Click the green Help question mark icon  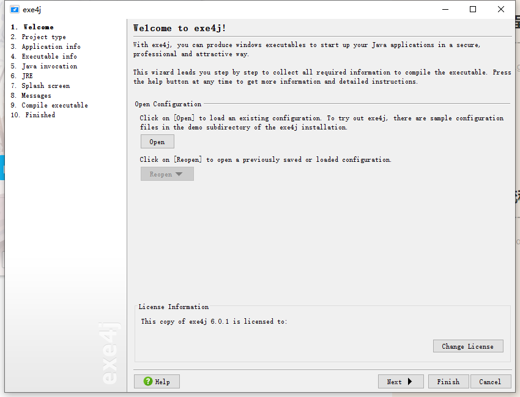[148, 382]
